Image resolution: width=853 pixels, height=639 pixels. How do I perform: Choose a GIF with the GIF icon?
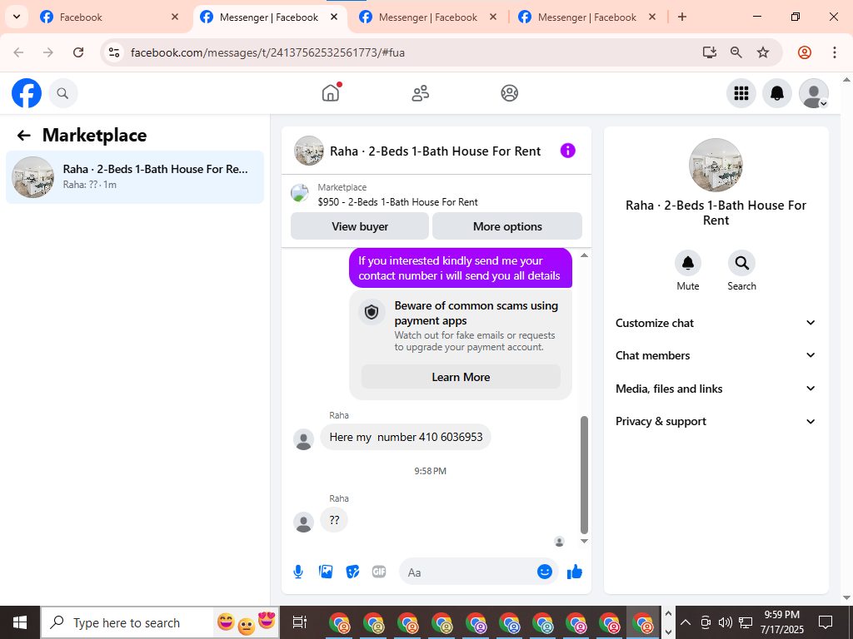click(379, 572)
